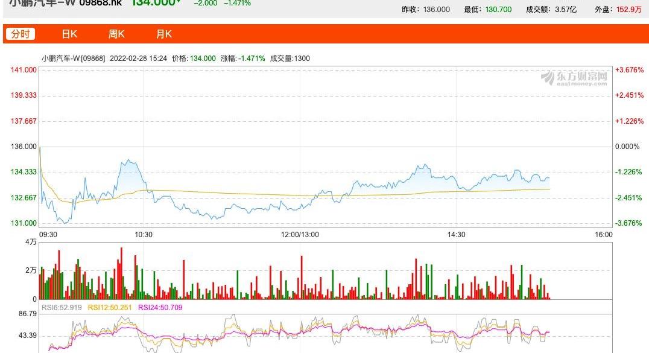649x353 pixels.
Task: Click the 12:00/13:00 time axis label
Action: pyautogui.click(x=300, y=235)
